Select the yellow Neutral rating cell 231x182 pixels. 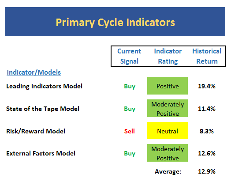tap(168, 130)
